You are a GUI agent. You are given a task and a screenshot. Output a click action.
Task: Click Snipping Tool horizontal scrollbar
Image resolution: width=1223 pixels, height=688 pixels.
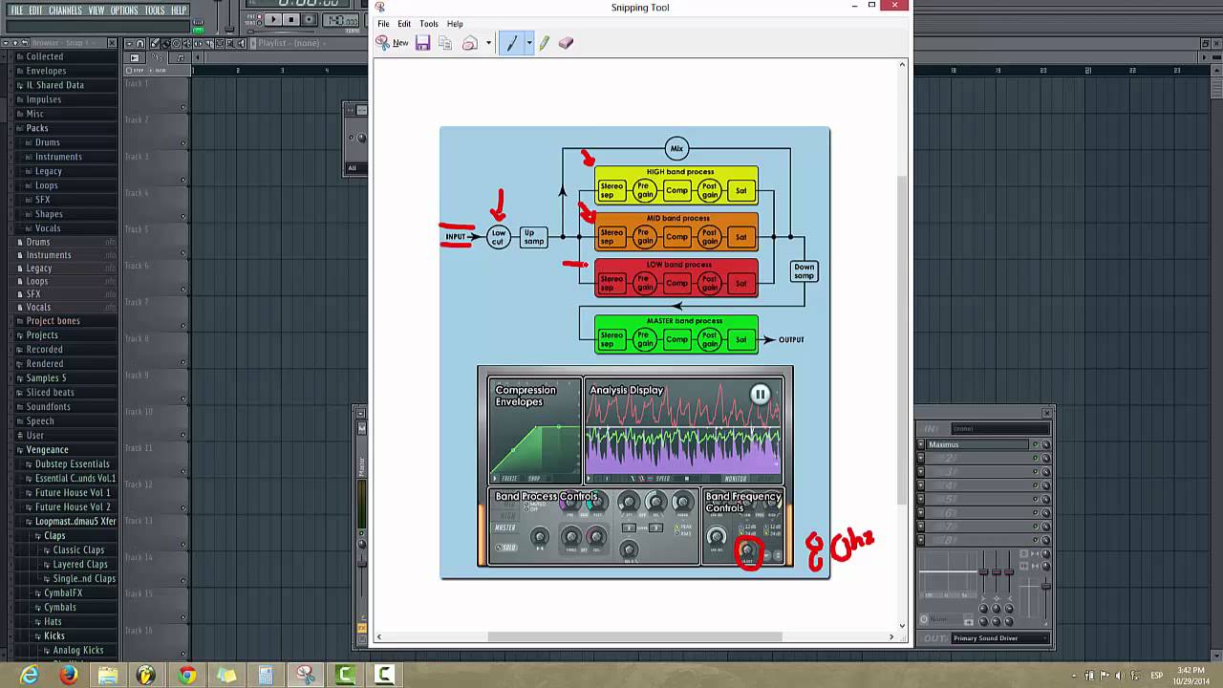(634, 636)
